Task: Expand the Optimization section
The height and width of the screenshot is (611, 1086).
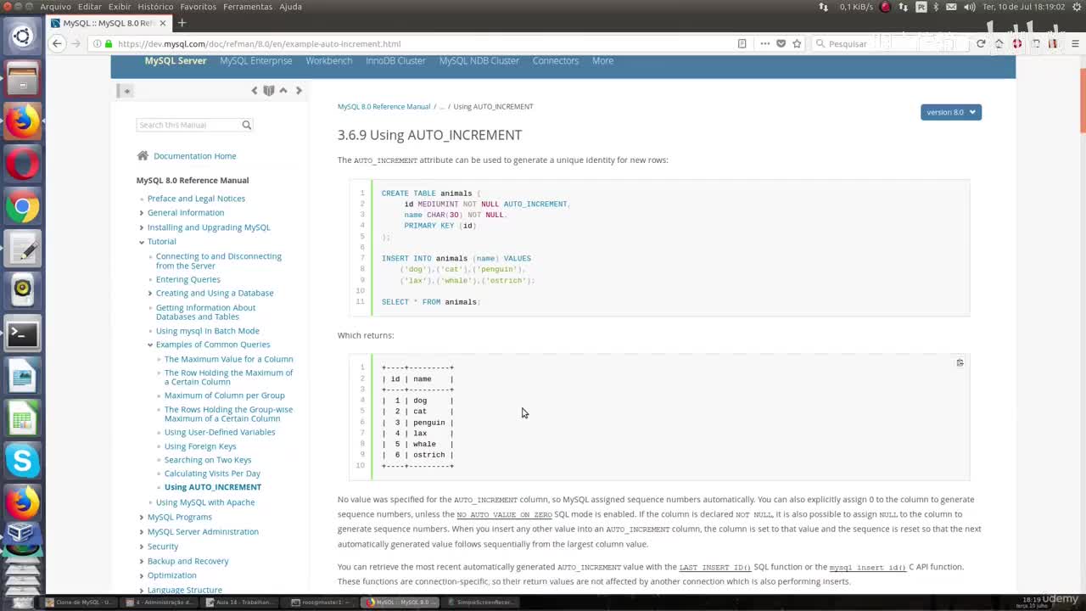Action: pyautogui.click(x=141, y=575)
